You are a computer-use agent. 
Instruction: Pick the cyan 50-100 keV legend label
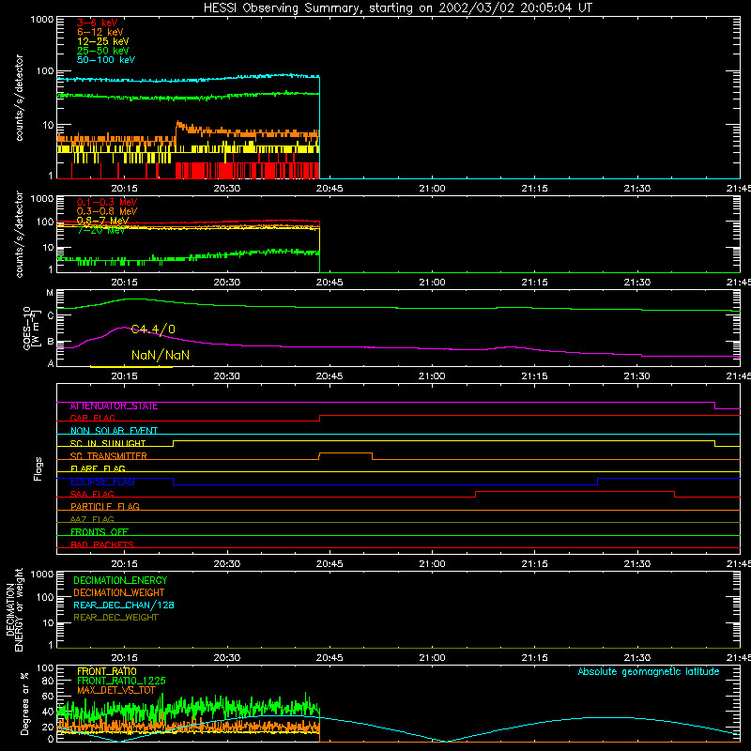click(x=106, y=60)
